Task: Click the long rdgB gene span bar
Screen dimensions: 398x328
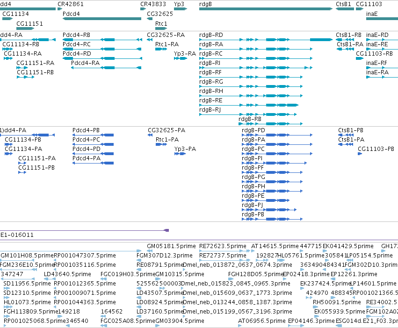Action: tap(266, 9)
